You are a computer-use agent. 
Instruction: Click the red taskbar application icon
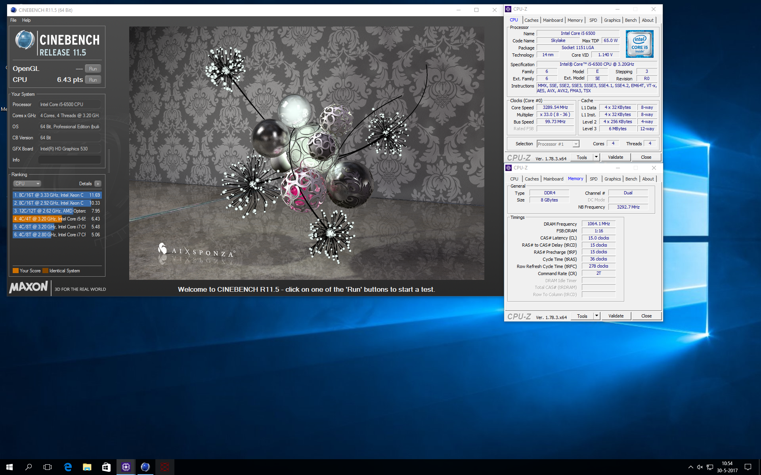click(164, 467)
